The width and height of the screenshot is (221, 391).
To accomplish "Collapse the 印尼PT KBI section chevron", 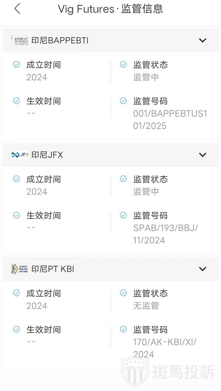I will point(203,269).
